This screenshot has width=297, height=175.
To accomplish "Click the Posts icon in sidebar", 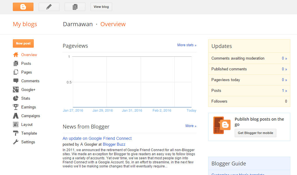I will point(16,63).
